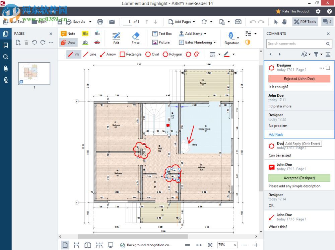
Task: Insert a Text Box annotation
Action: (x=162, y=33)
